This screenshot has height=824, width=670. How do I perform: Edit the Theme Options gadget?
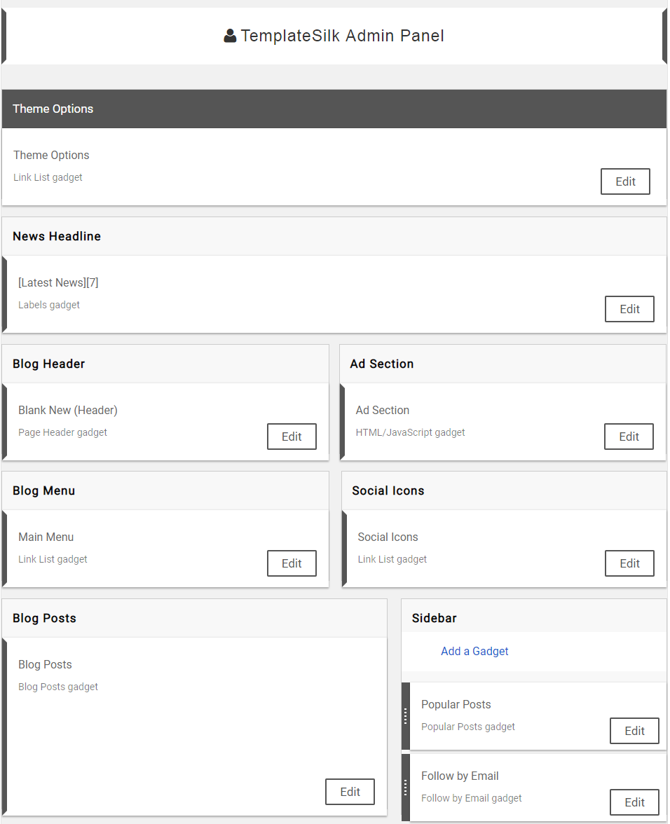(625, 181)
